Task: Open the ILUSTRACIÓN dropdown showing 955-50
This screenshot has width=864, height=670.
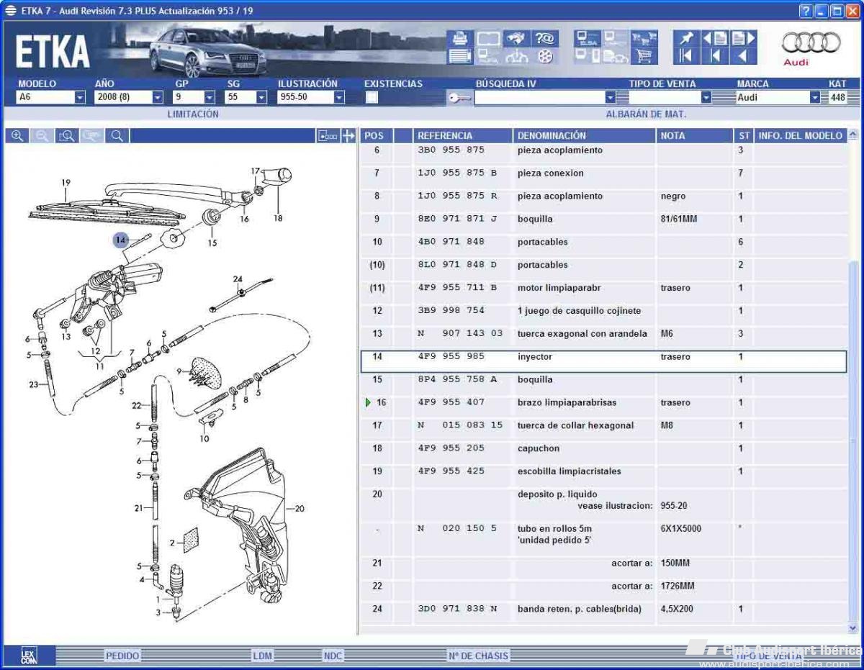Action: tap(311, 97)
